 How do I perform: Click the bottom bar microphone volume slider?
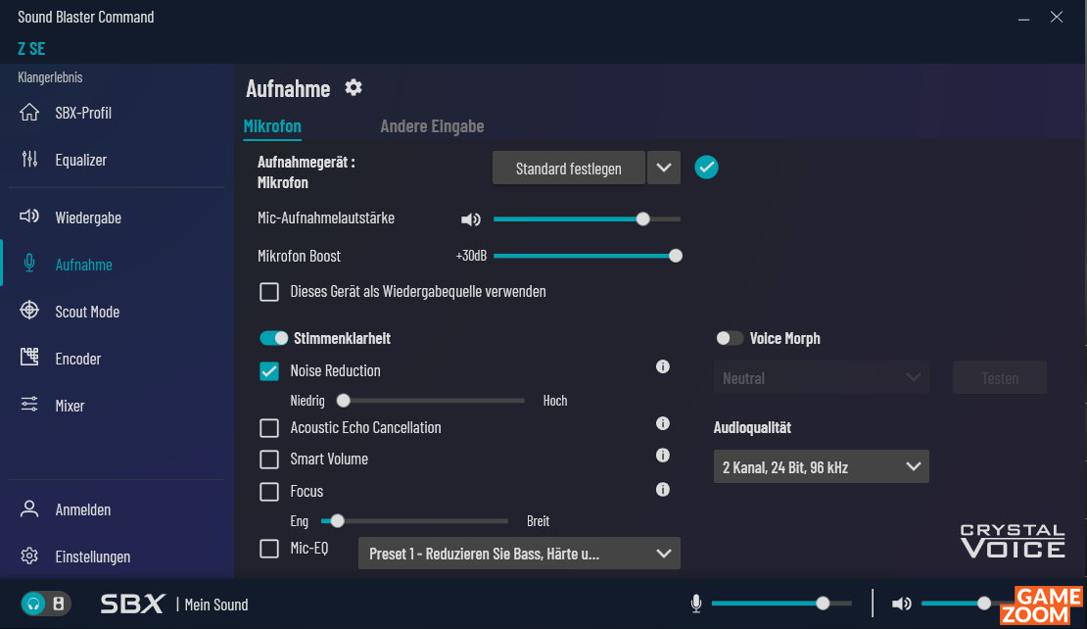[x=781, y=604]
